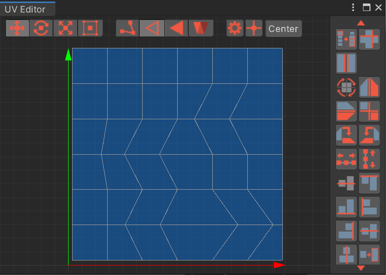
Task: Open UV editor settings gear
Action: pos(235,28)
